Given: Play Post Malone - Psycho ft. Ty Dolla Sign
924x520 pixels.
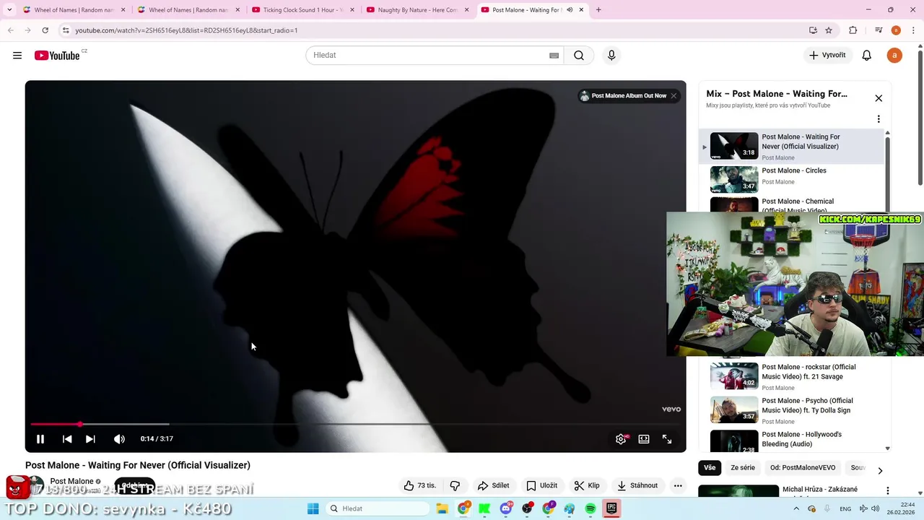Looking at the screenshot, I should [x=792, y=410].
